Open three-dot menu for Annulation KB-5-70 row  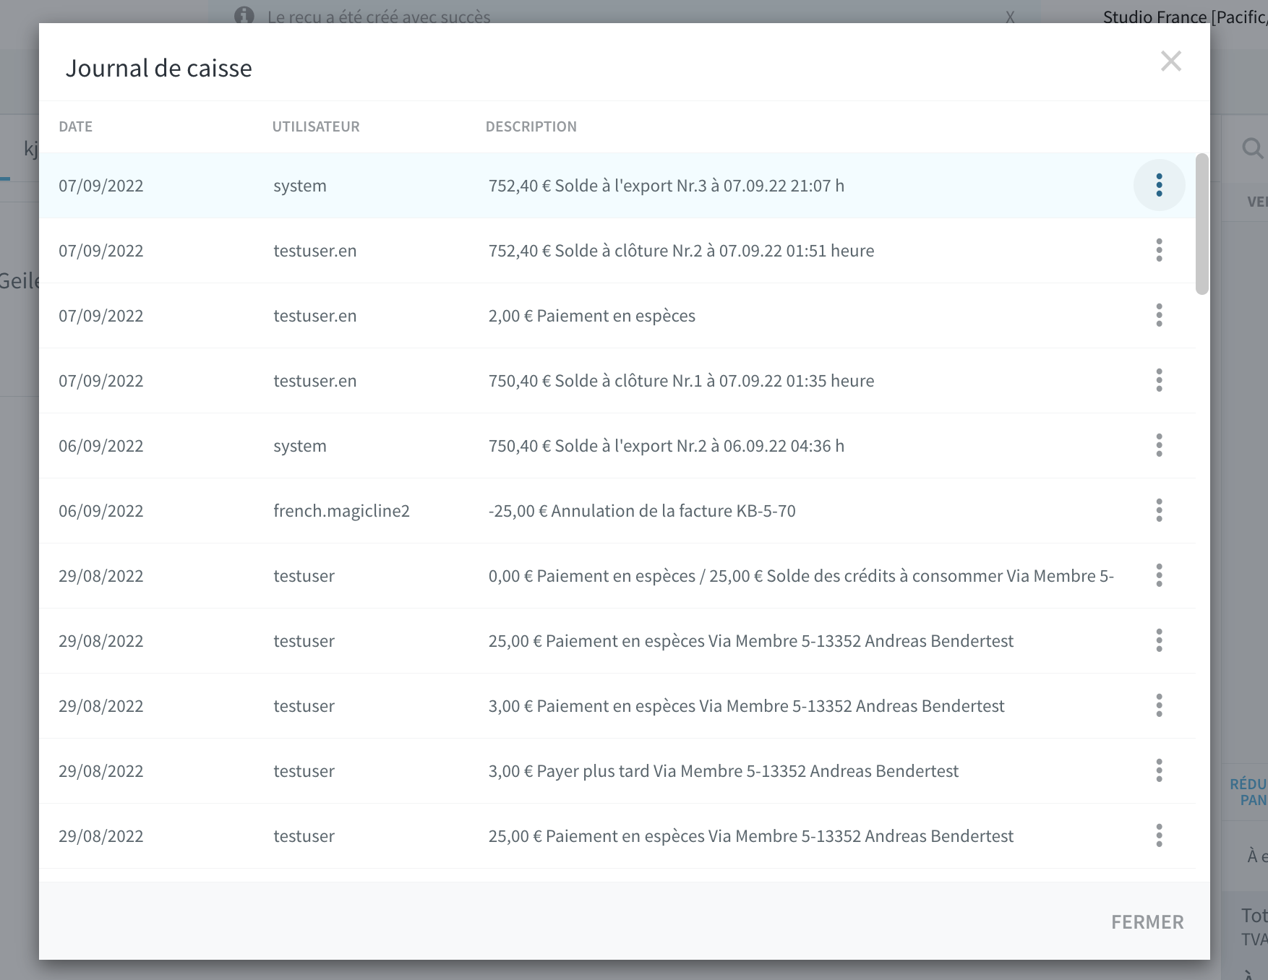point(1159,511)
